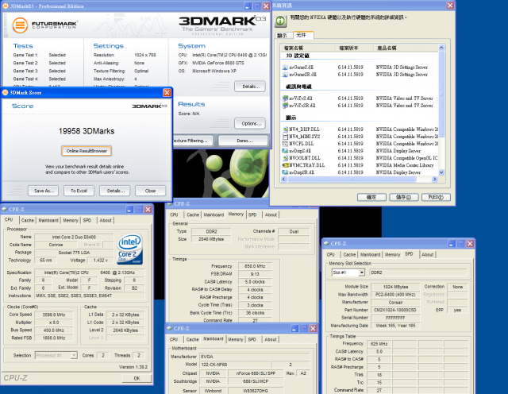508x394 pixels.
Task: Open Mainboard tab in CPU-Z CPU window
Action: tap(48, 221)
